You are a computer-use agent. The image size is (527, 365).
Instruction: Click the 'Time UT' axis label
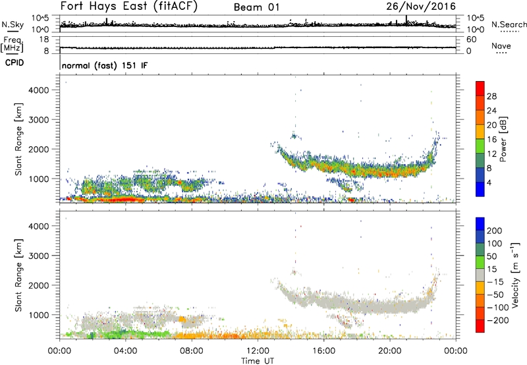pyautogui.click(x=258, y=361)
